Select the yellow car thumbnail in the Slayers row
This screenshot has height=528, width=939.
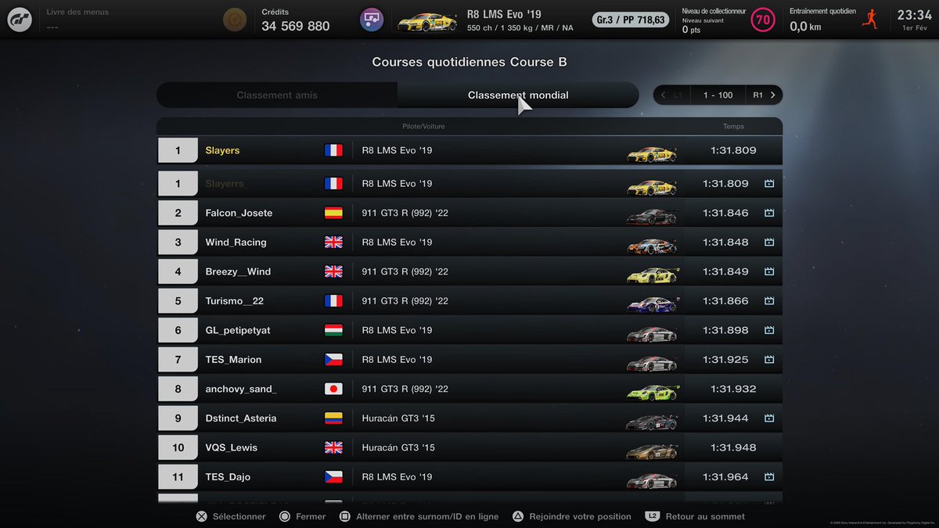coord(652,153)
